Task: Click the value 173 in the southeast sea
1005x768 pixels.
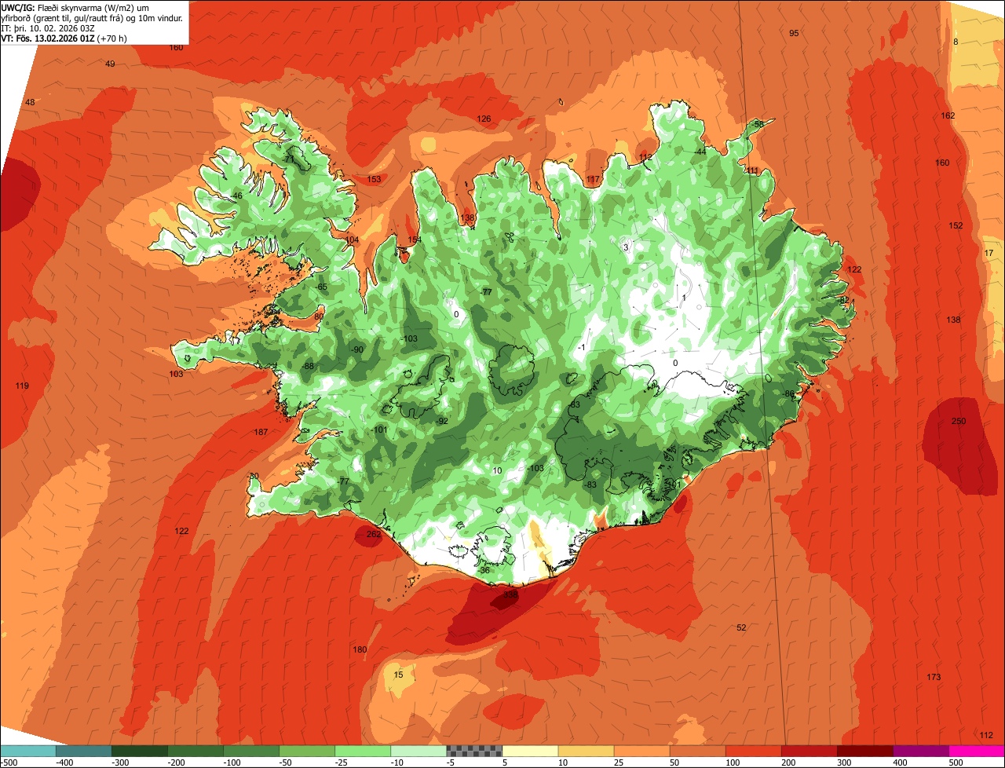Action: [x=934, y=677]
